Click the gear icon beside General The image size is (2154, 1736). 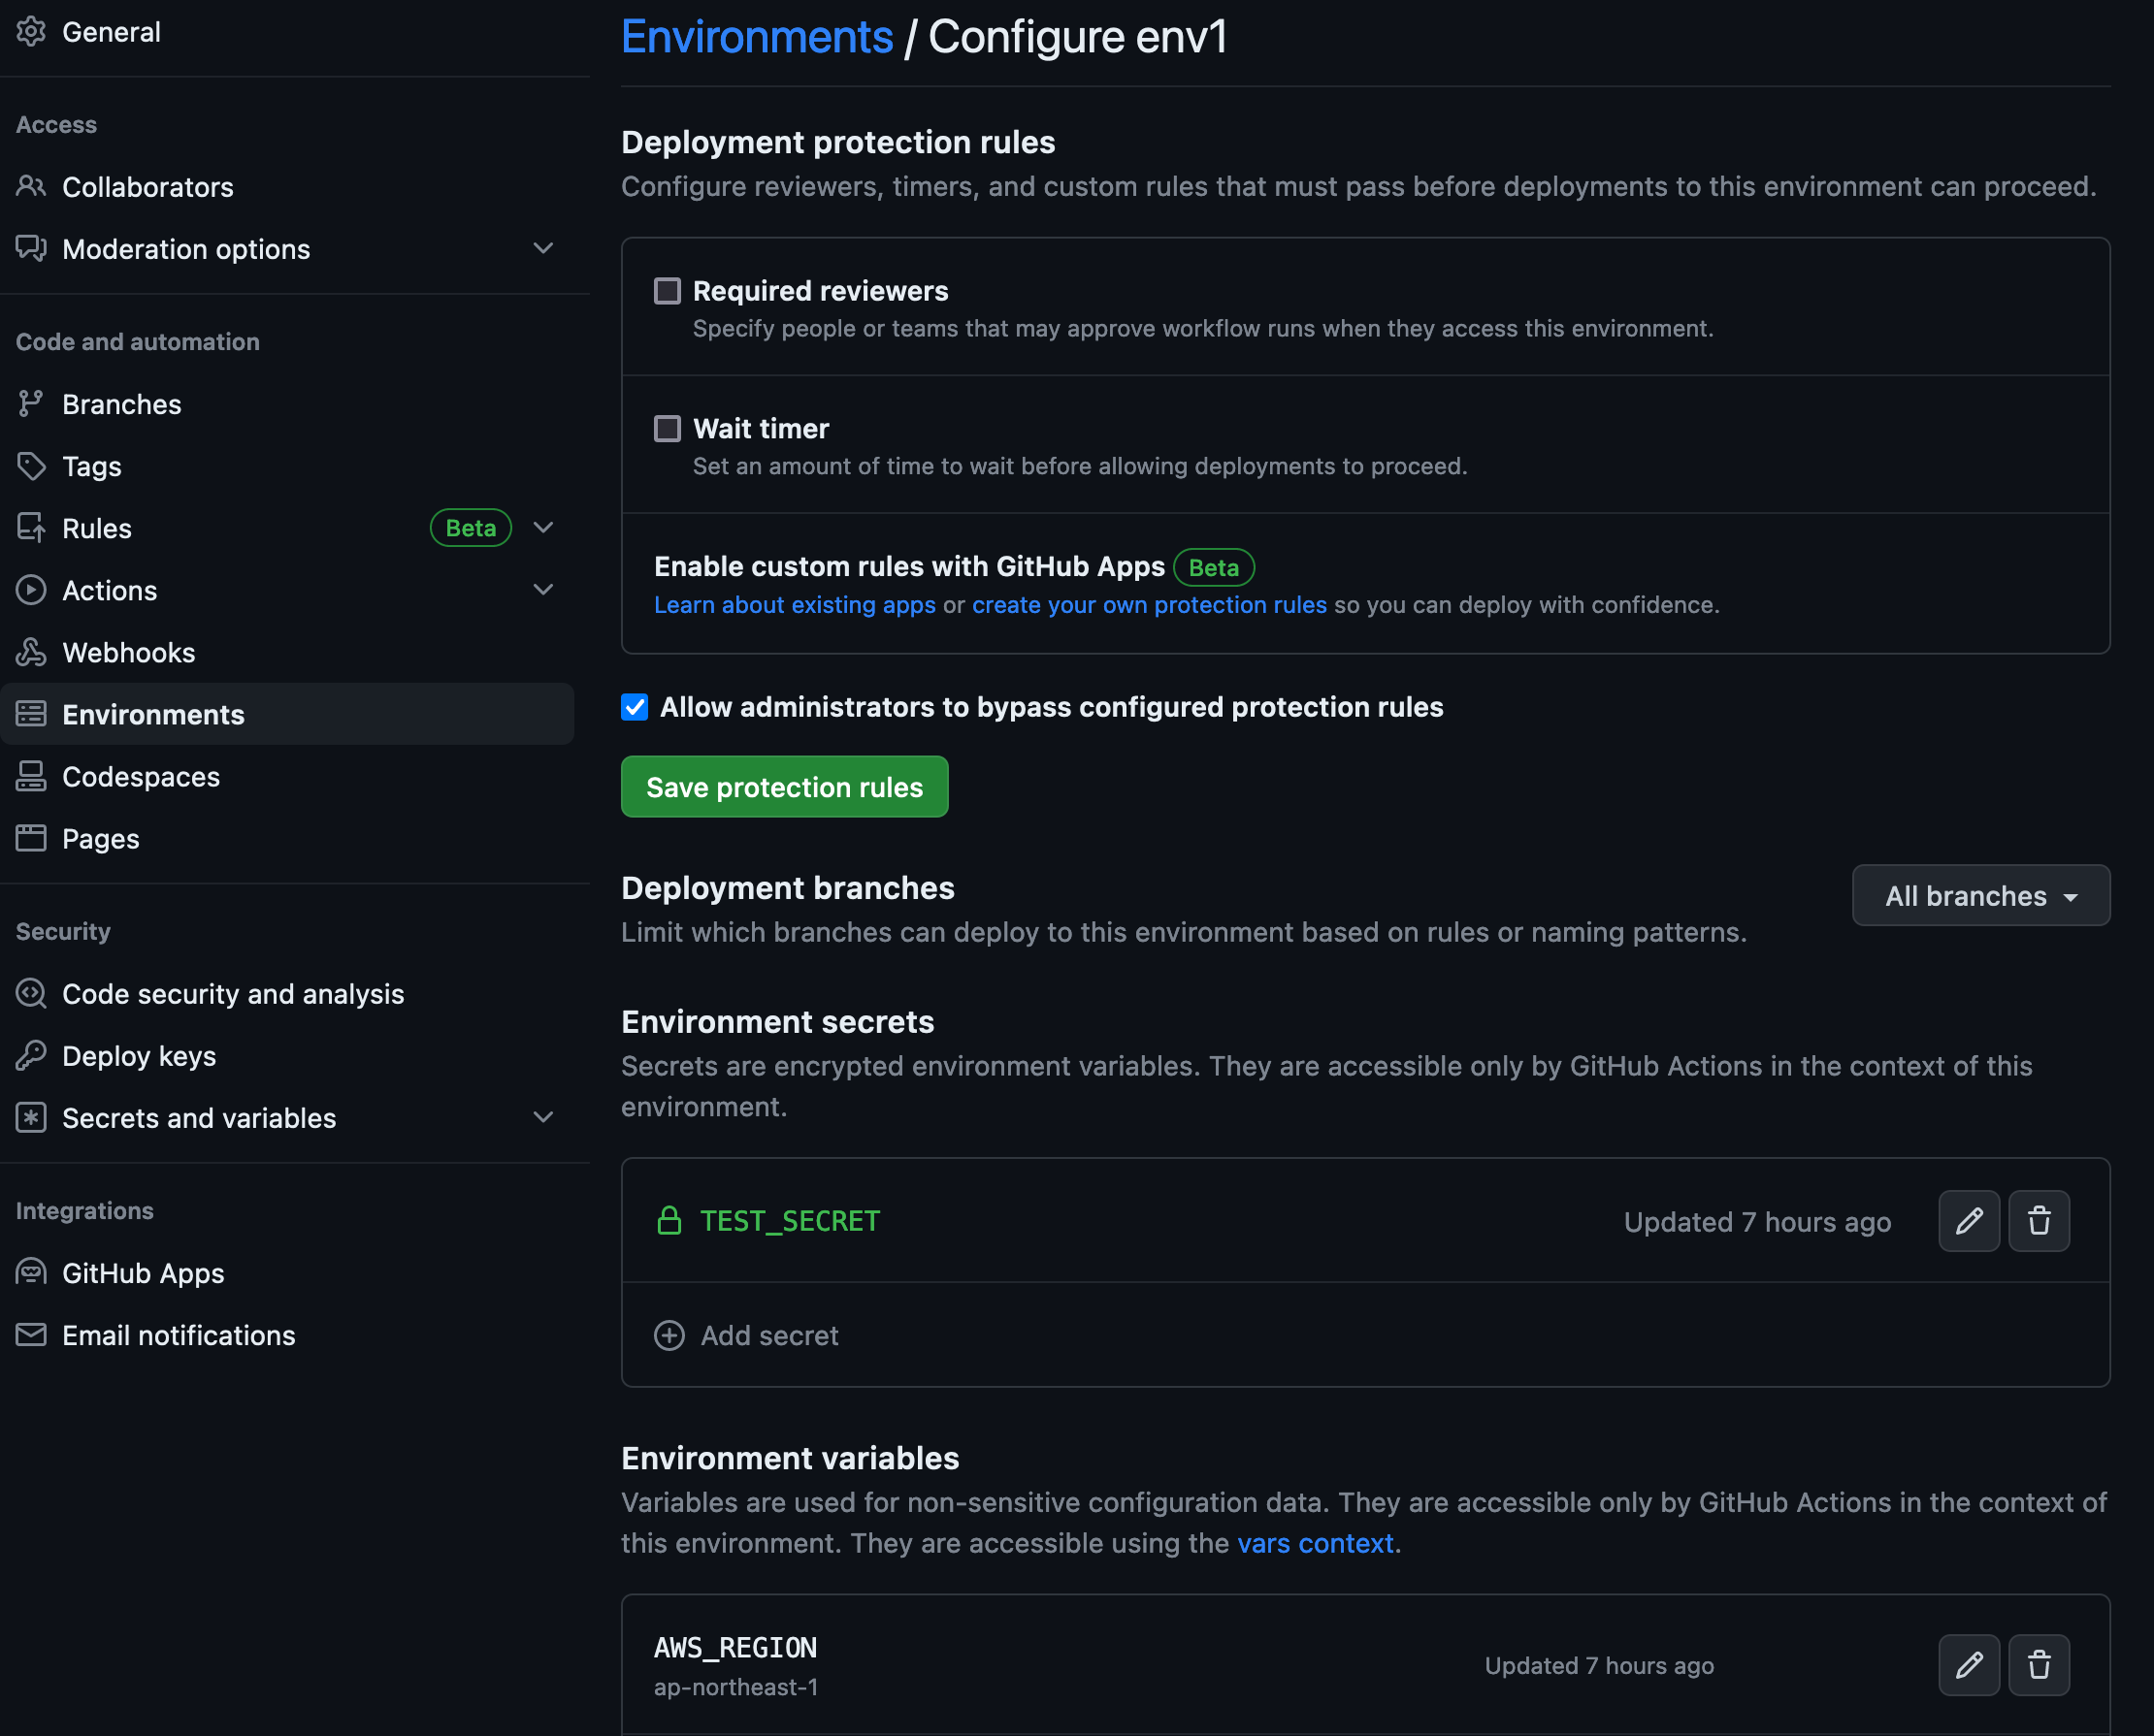[31, 32]
